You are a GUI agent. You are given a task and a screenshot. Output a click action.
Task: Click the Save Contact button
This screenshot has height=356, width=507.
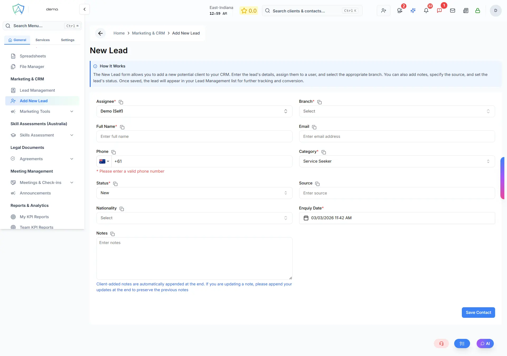click(478, 313)
